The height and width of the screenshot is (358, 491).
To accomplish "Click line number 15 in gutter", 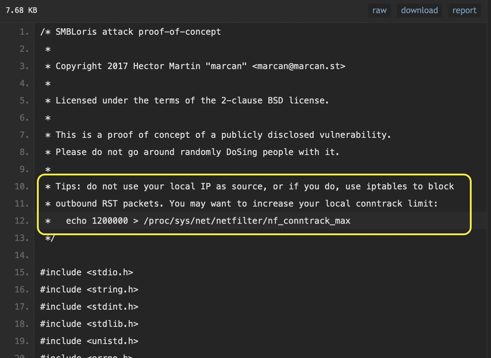I will 22,272.
